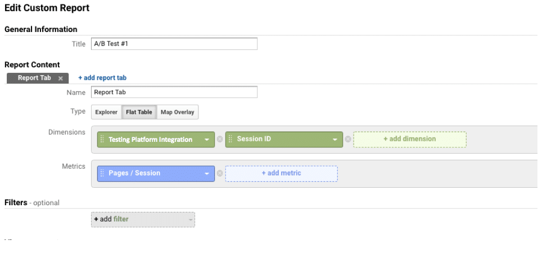Remove the Testing Platform Integration dimension

coord(220,140)
